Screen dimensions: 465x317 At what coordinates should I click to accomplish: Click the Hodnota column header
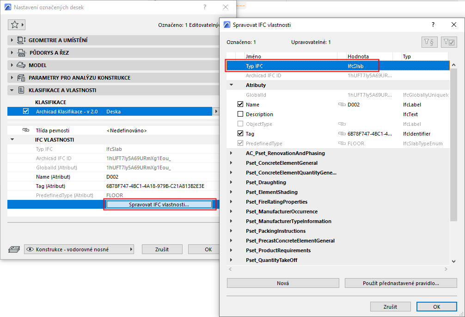369,56
